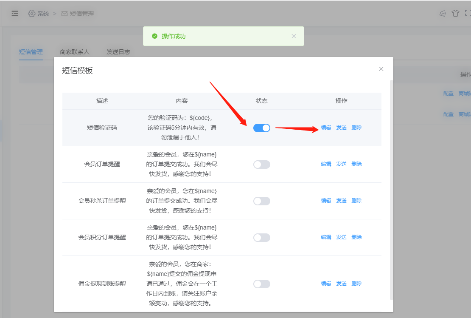Viewport: 471px width, 318px height.
Task: Select the 会员订单提醒 description cell
Action: tap(102, 164)
